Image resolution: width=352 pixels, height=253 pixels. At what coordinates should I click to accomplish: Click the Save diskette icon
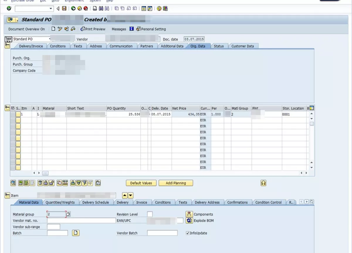tap(64, 8)
